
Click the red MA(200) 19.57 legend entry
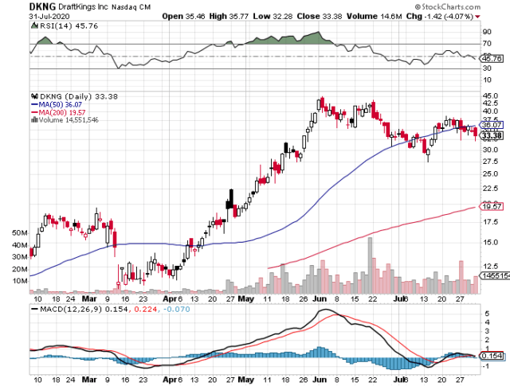click(58, 112)
